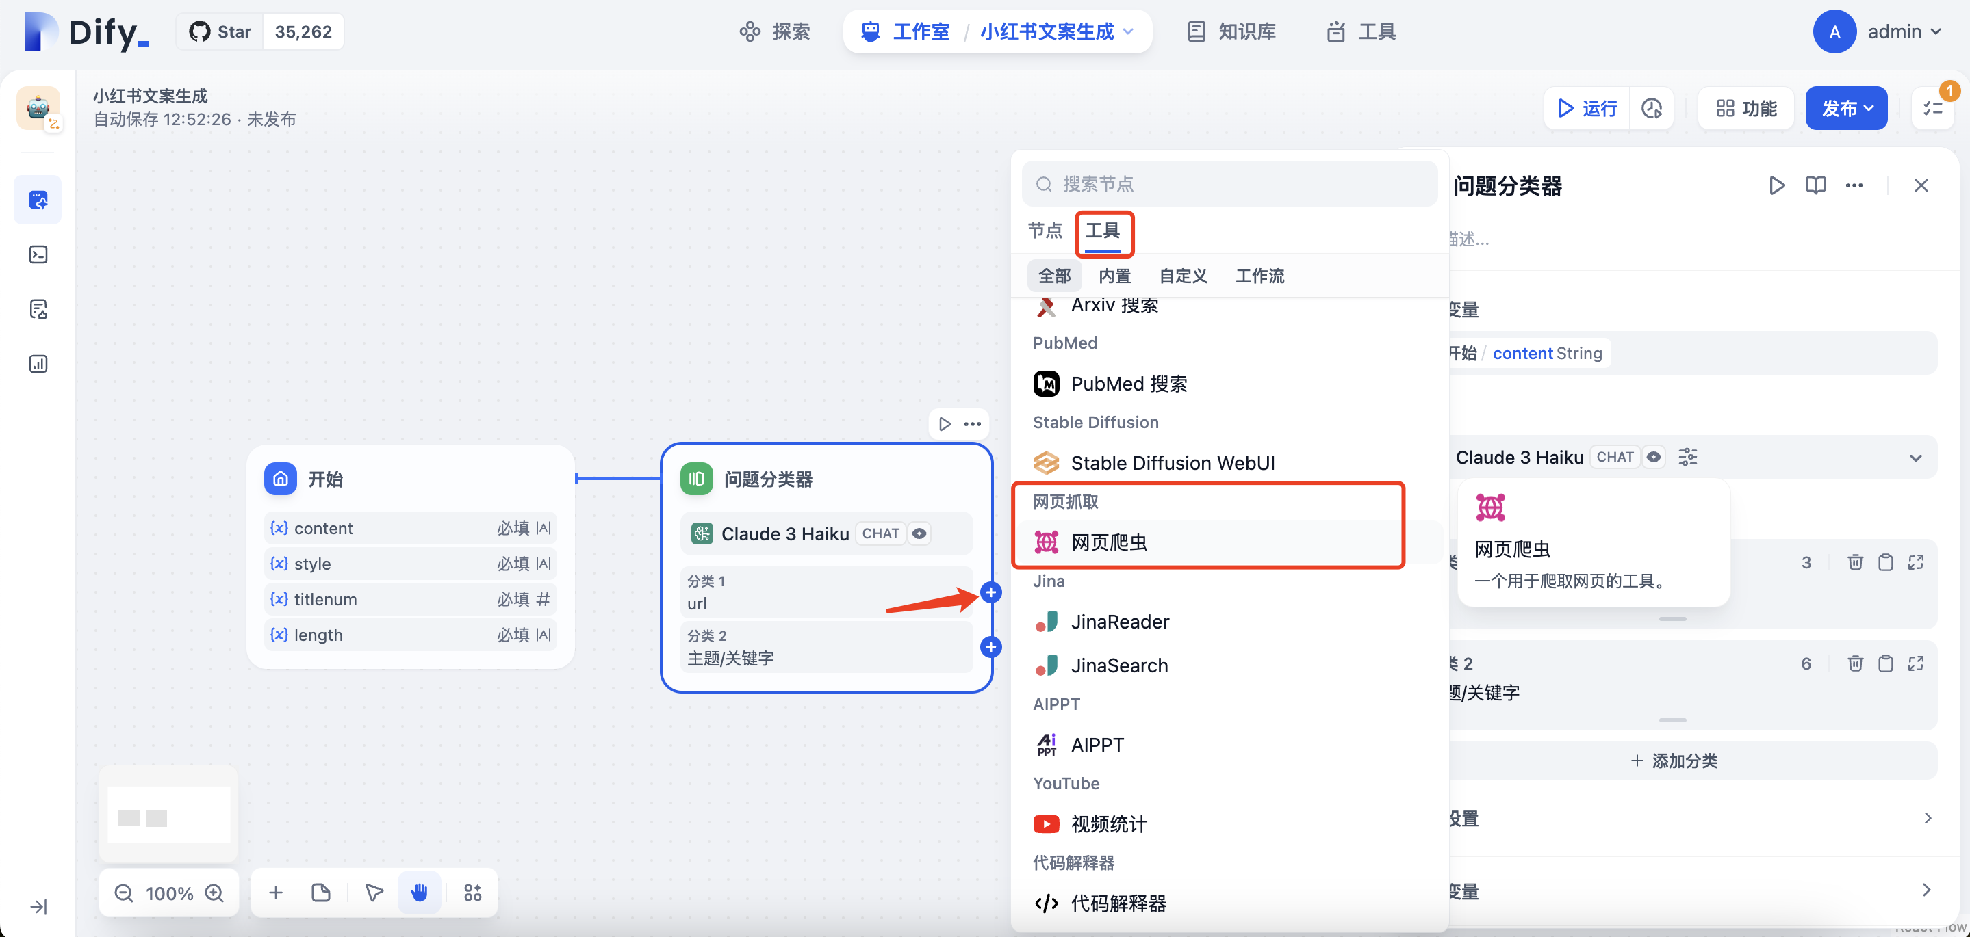Expand the Claude 3 Haiku model selector
Viewport: 1970px width, 937px height.
[1915, 458]
